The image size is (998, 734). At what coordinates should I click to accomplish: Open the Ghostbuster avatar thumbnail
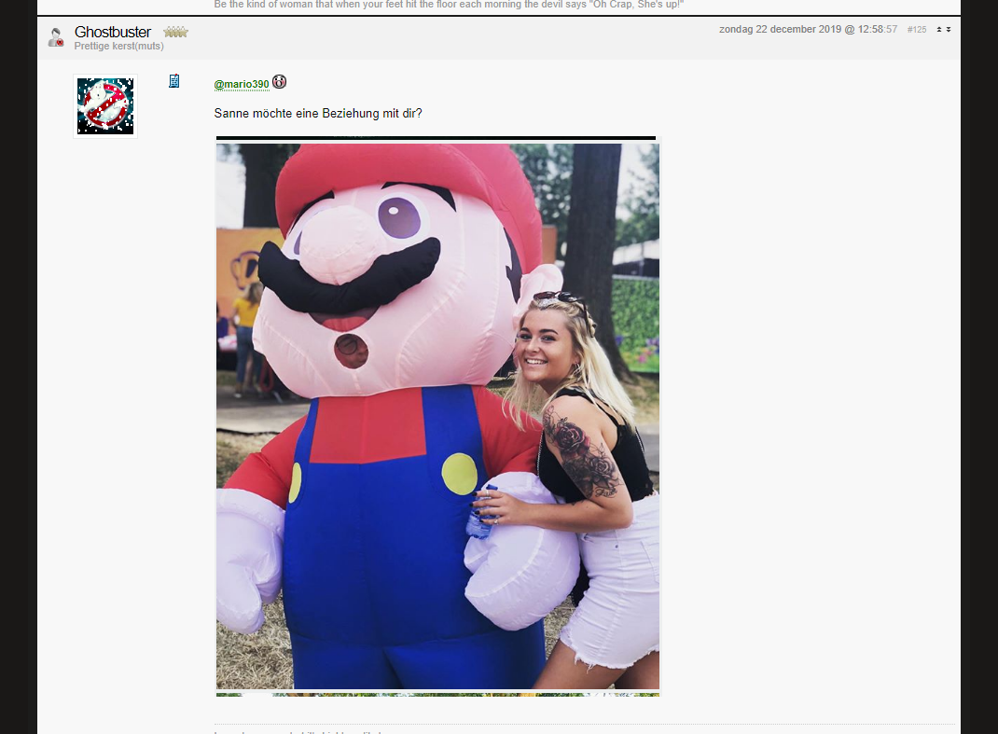(x=105, y=106)
